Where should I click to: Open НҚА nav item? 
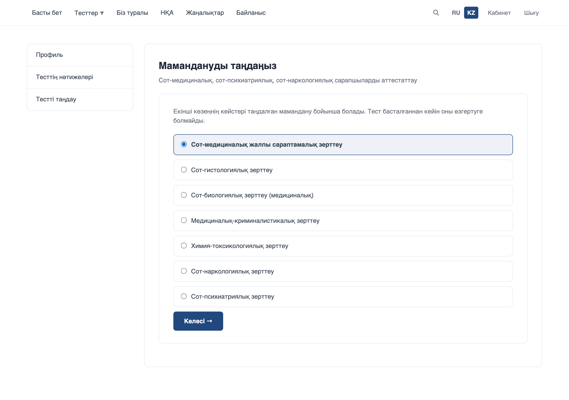click(x=167, y=13)
